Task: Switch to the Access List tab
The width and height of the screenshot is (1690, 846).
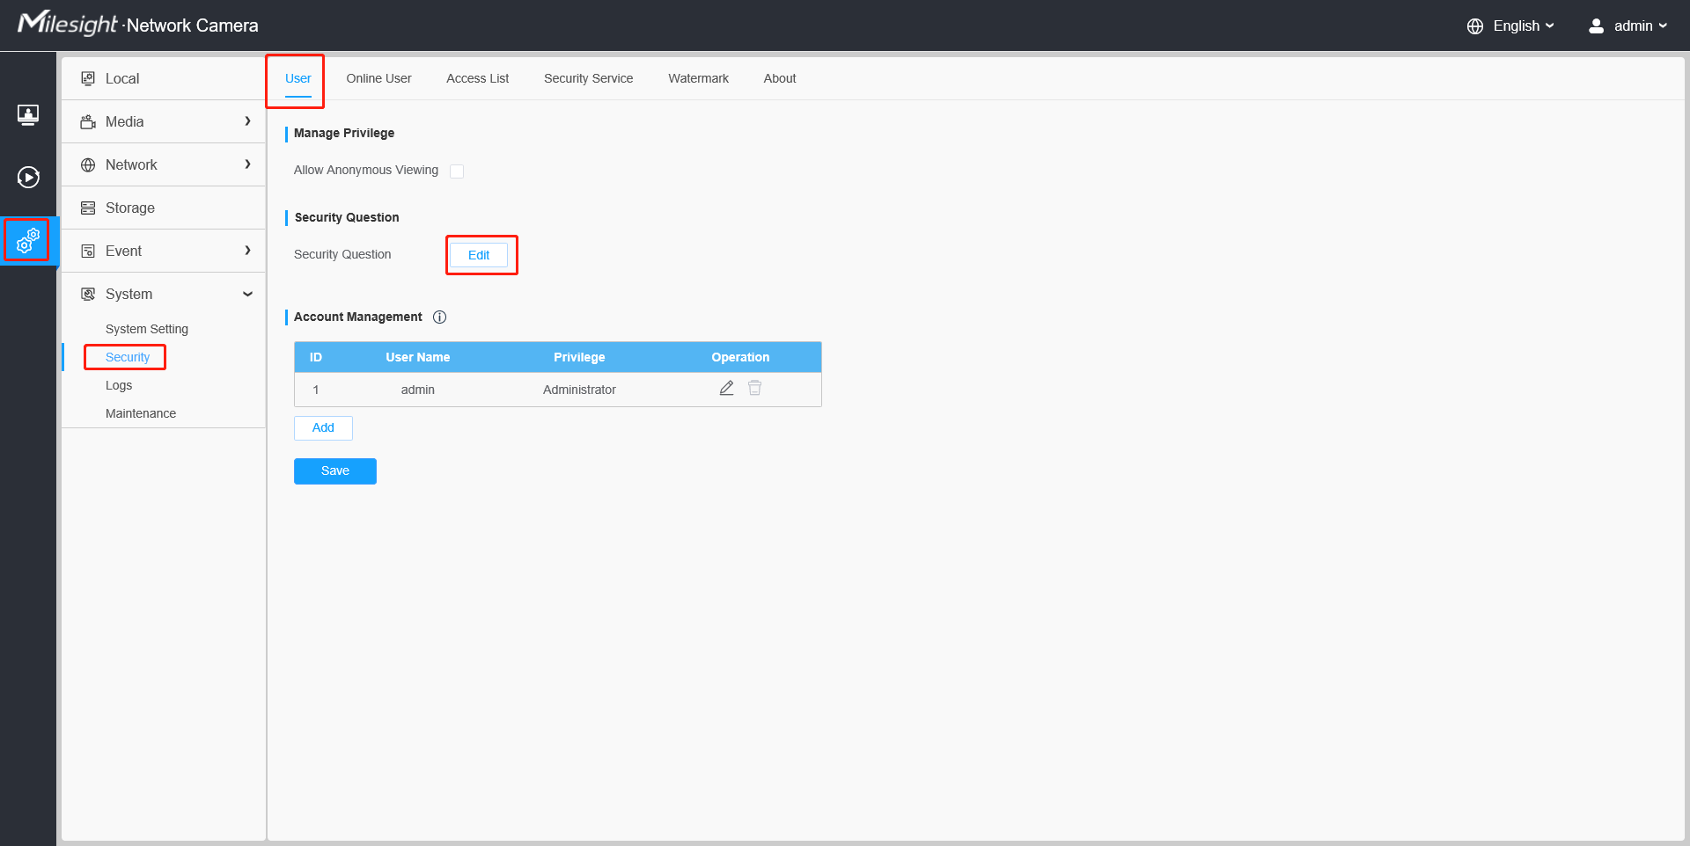Action: [x=477, y=78]
